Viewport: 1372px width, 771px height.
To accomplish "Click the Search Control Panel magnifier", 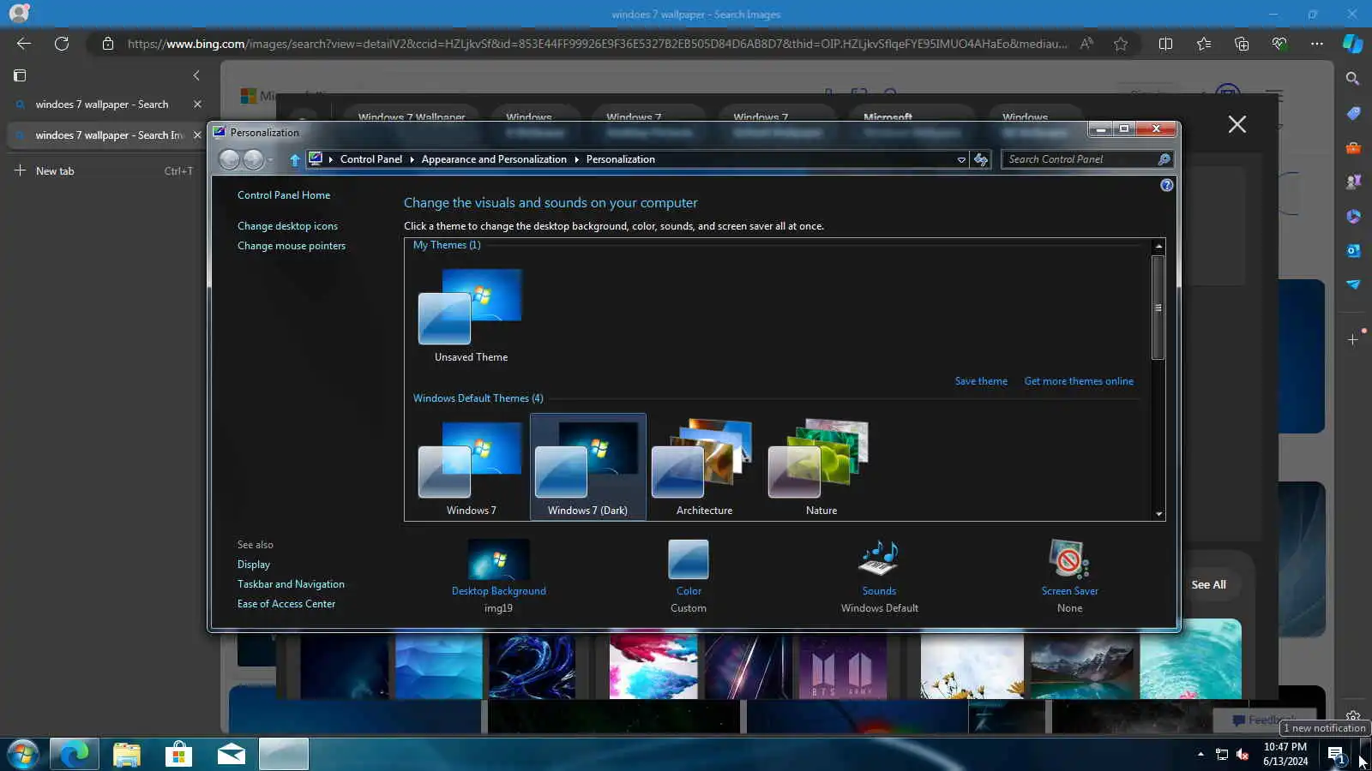I will coord(1164,159).
